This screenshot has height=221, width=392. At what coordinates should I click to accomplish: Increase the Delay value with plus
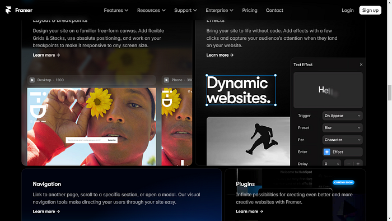click(x=358, y=164)
